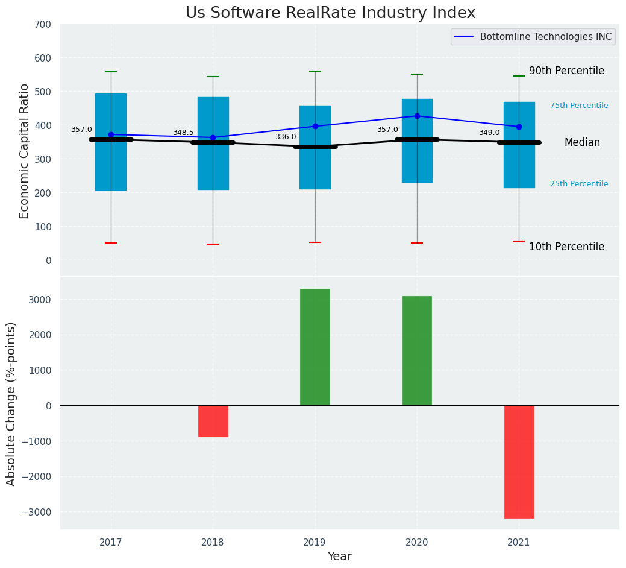This screenshot has height=568, width=626.
Task: Click the 90th Percentile annotation
Action: [x=566, y=71]
